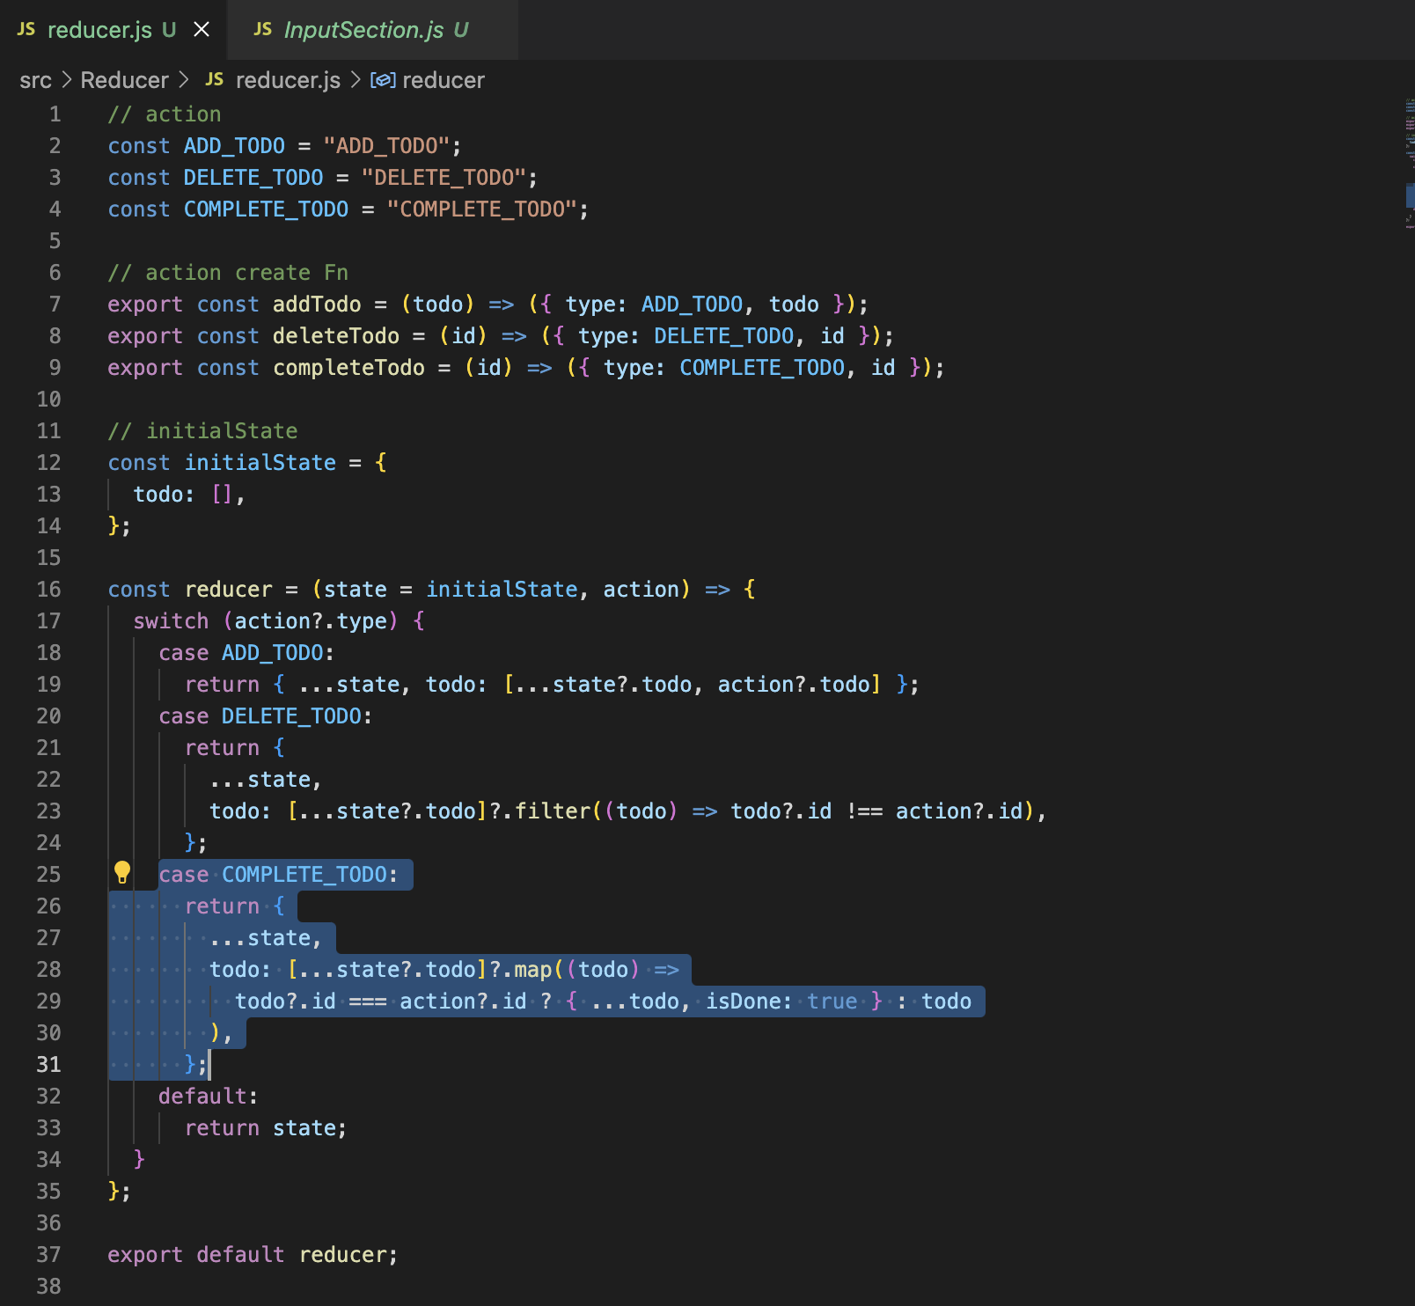The height and width of the screenshot is (1306, 1415).
Task: Click "return state;" on line 33
Action: [266, 1128]
